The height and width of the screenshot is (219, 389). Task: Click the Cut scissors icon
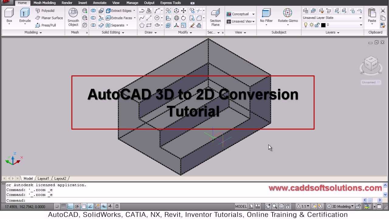click(383, 11)
